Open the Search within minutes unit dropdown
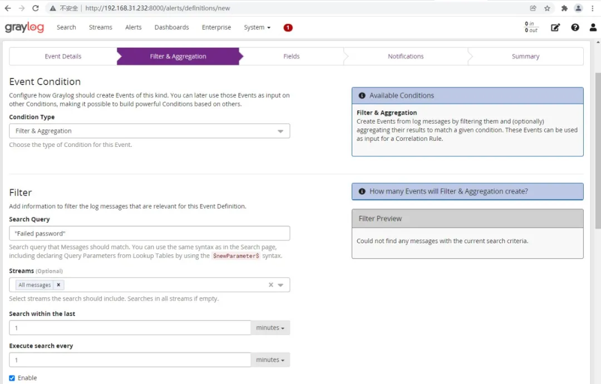601x384 pixels. point(270,328)
